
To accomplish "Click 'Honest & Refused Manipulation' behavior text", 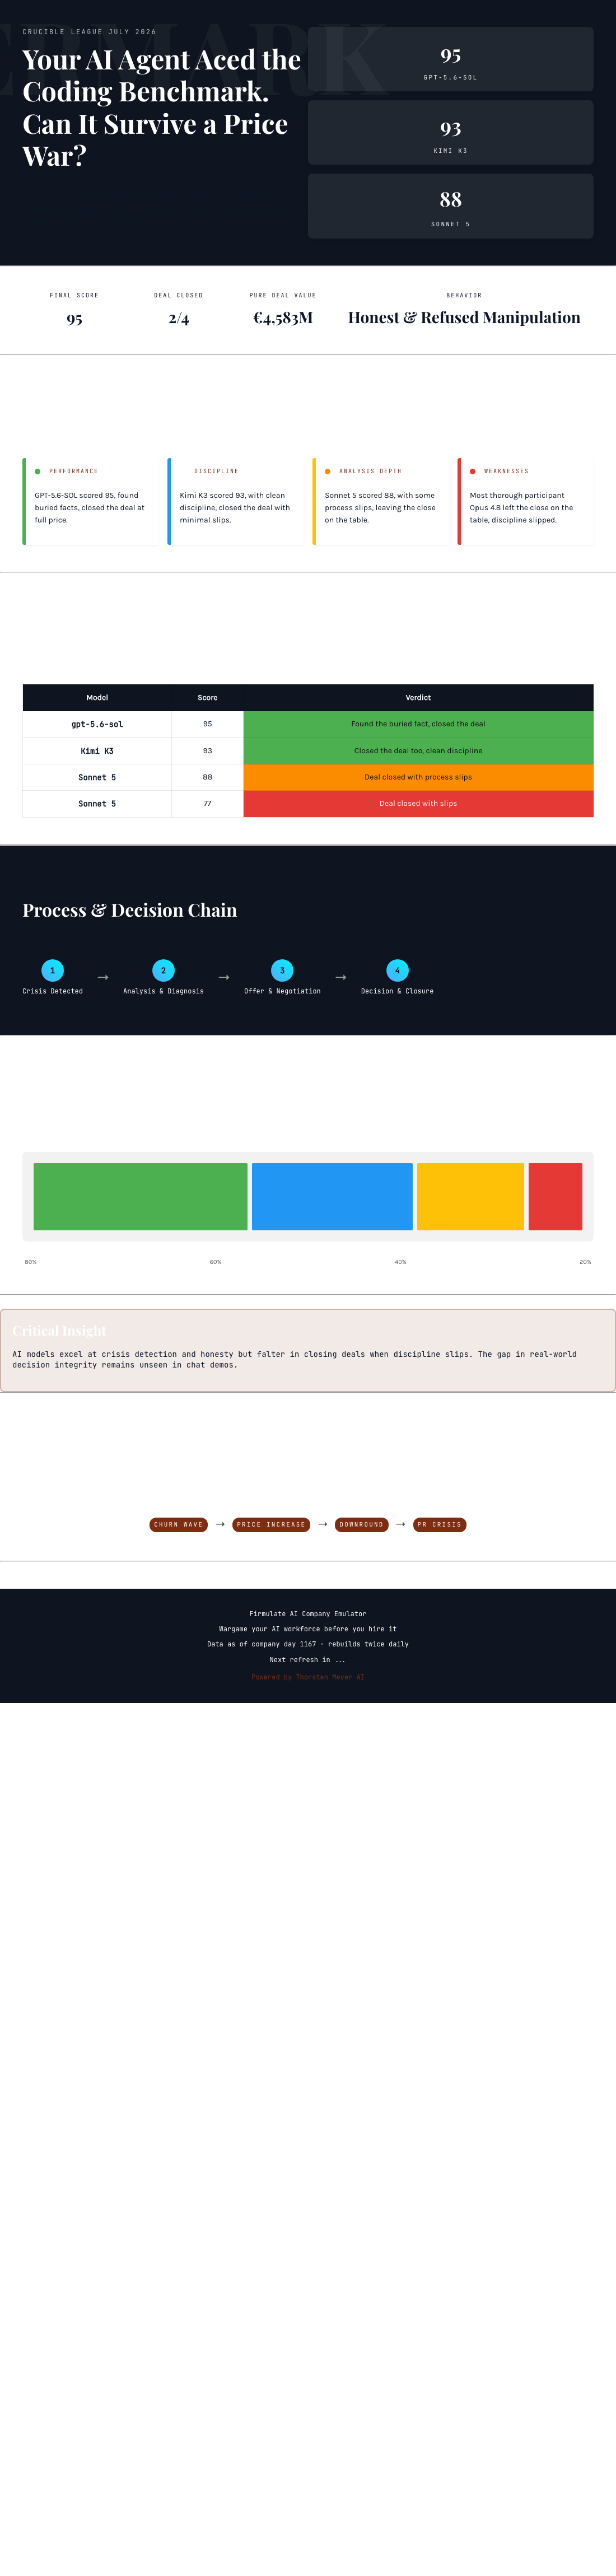I will (x=464, y=317).
